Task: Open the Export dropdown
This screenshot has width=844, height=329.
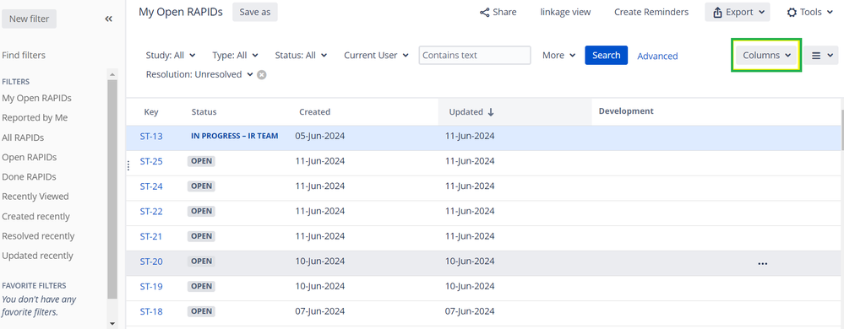Action: (x=738, y=12)
